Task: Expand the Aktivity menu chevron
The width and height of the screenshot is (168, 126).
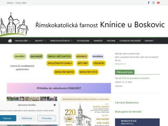Action: click(x=45, y=41)
